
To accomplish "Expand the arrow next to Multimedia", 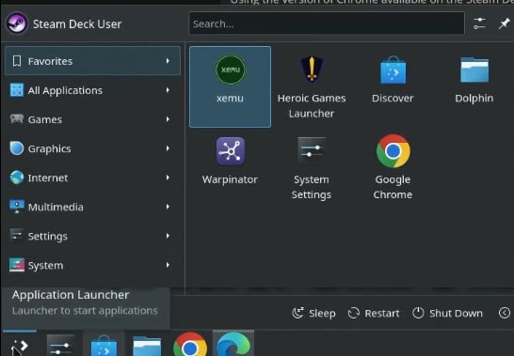I will point(168,207).
